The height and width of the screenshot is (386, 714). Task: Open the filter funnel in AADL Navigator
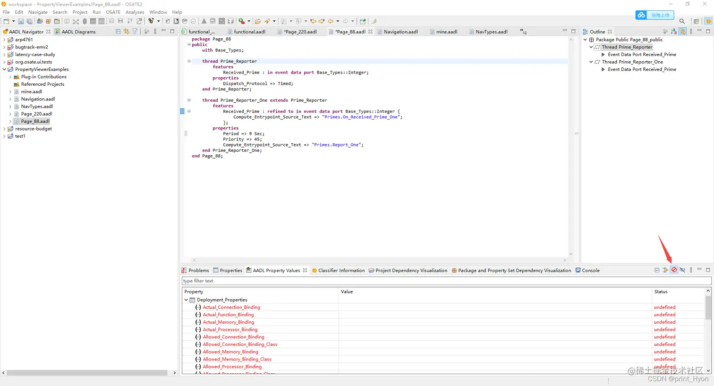click(135, 32)
